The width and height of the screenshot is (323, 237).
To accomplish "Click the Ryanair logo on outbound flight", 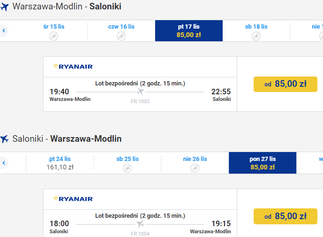I will [73, 67].
